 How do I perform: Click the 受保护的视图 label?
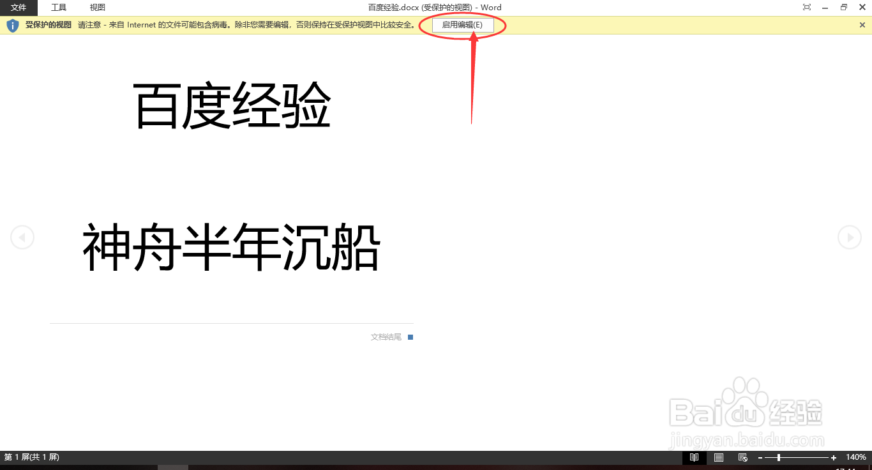click(x=49, y=25)
